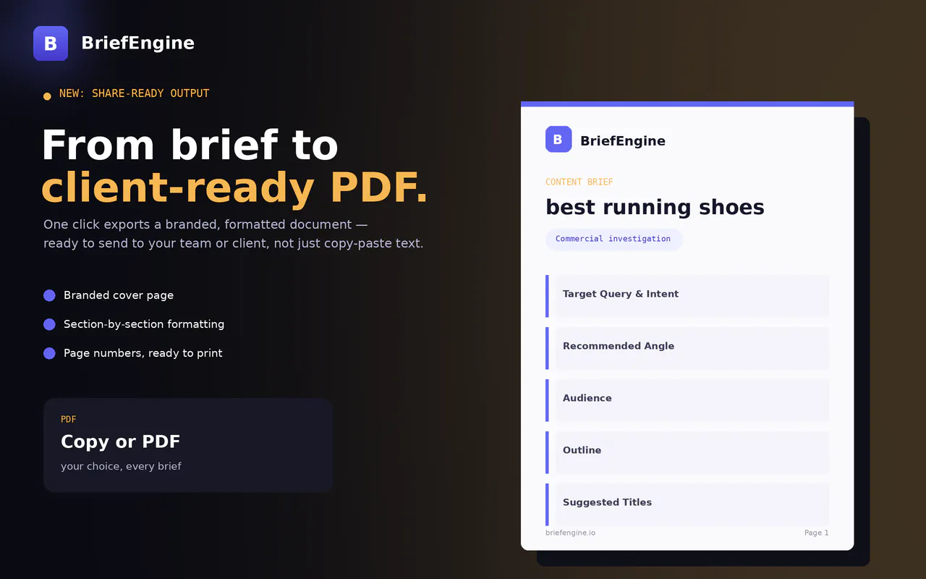Click the 'ready to send to your team' line
Image resolution: width=926 pixels, height=579 pixels.
234,243
